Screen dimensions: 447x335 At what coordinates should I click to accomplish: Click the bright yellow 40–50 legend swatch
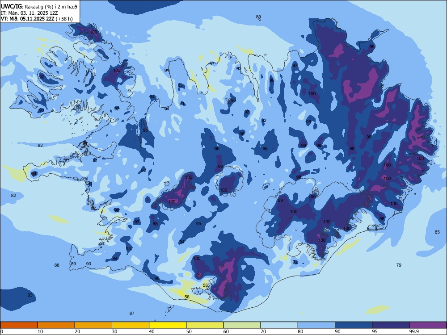[168, 325]
